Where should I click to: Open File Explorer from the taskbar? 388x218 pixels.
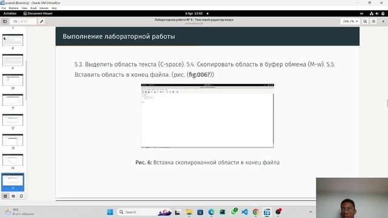tap(189, 212)
